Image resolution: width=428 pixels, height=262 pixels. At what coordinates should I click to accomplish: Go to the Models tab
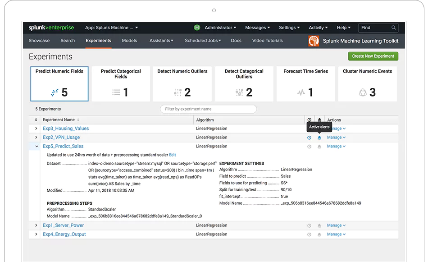pyautogui.click(x=129, y=41)
